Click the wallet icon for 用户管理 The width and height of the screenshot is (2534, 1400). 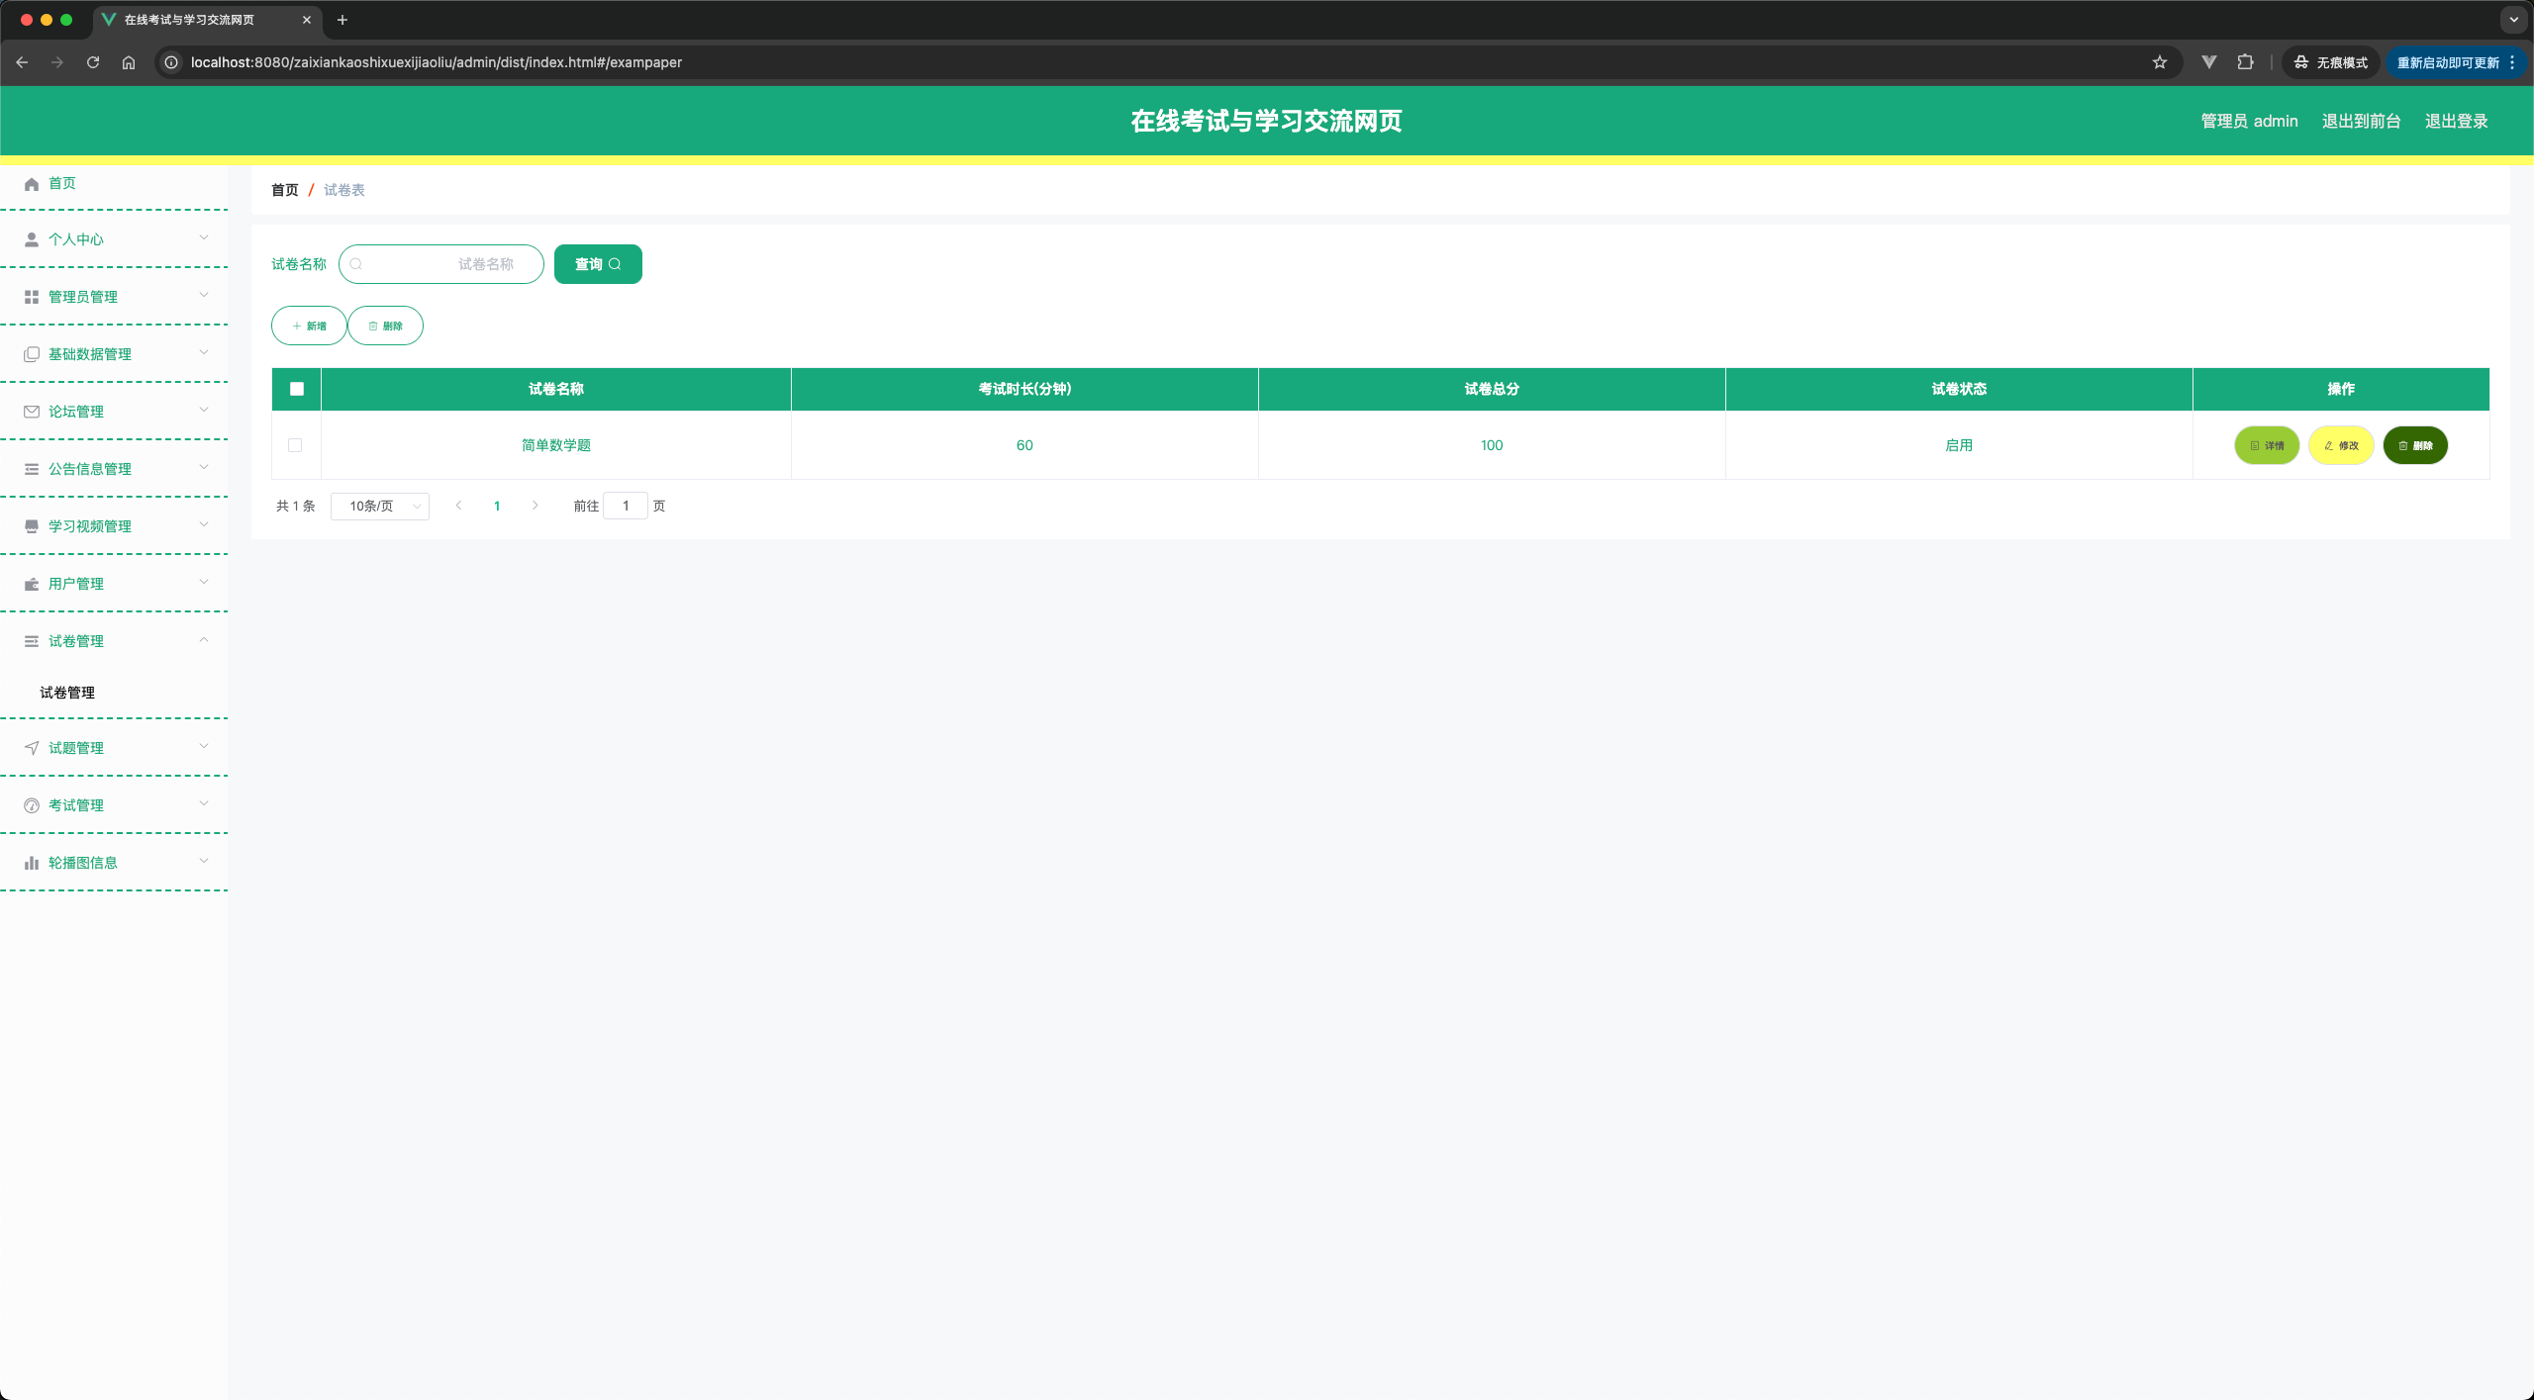[x=32, y=584]
